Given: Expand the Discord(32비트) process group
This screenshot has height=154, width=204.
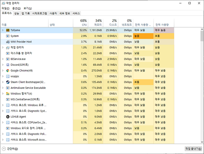Looking at the screenshot, I should coord(3,65).
